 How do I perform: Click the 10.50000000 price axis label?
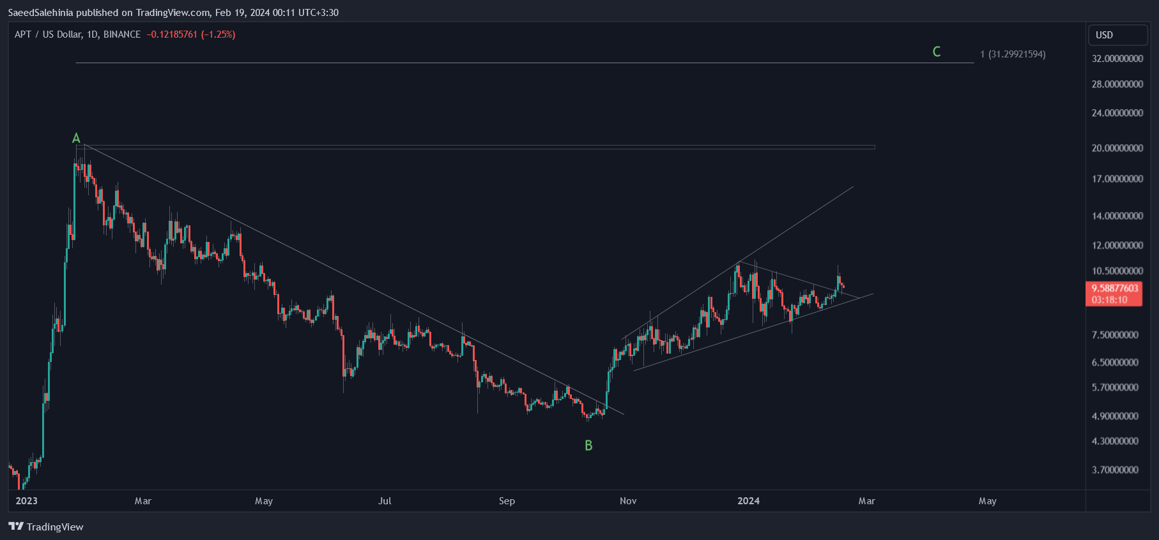click(x=1117, y=271)
